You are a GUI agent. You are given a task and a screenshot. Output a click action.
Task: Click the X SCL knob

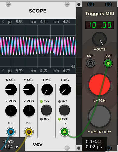[x=11, y=89]
